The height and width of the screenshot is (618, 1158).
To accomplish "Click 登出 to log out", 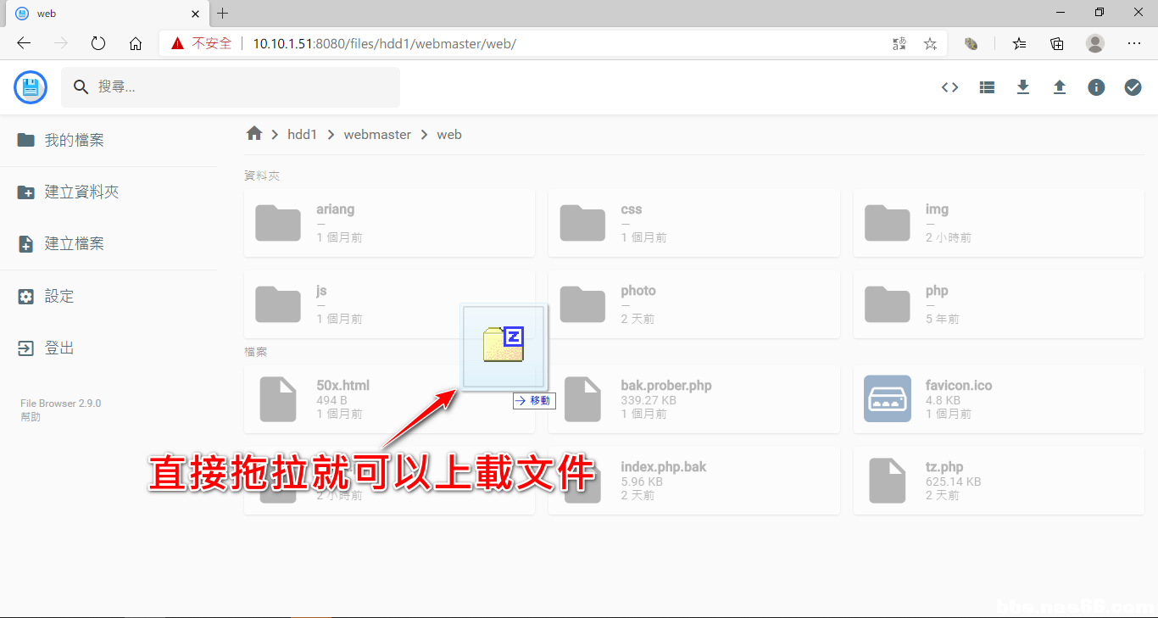I will click(59, 348).
